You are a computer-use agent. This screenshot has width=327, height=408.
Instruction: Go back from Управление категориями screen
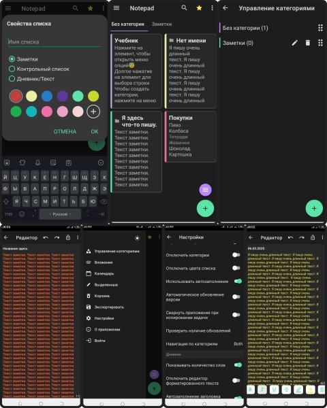click(x=225, y=8)
